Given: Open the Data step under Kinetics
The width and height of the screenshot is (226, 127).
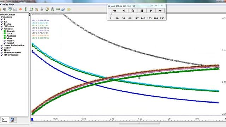Looking at the screenshot, I should click(x=9, y=34).
